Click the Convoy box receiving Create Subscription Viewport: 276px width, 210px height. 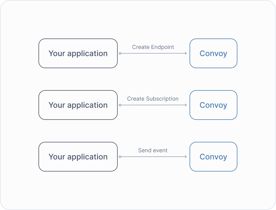213,105
